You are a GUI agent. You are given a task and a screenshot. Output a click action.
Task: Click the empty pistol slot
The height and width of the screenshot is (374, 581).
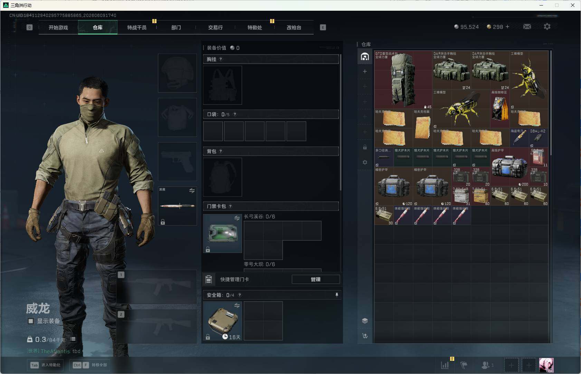point(178,161)
